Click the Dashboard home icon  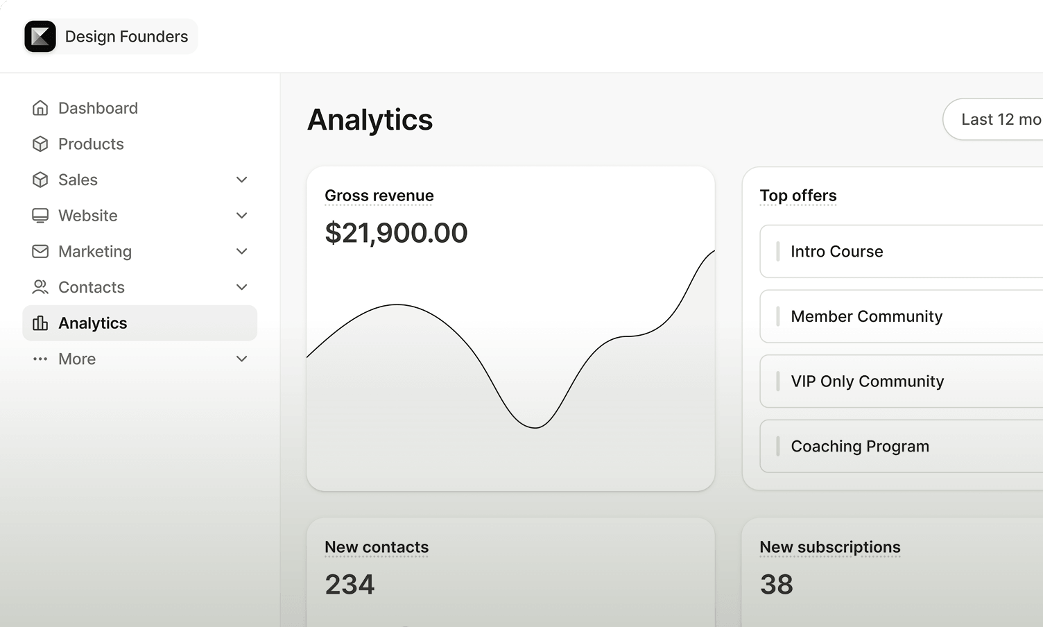click(40, 108)
